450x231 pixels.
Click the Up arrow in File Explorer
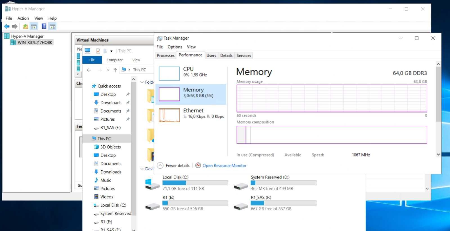pos(115,70)
